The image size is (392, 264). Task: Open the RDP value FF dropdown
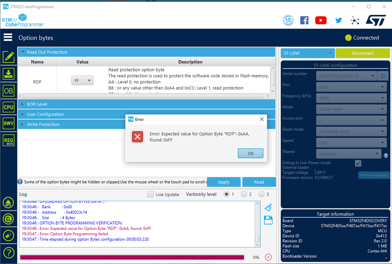pyautogui.click(x=82, y=80)
